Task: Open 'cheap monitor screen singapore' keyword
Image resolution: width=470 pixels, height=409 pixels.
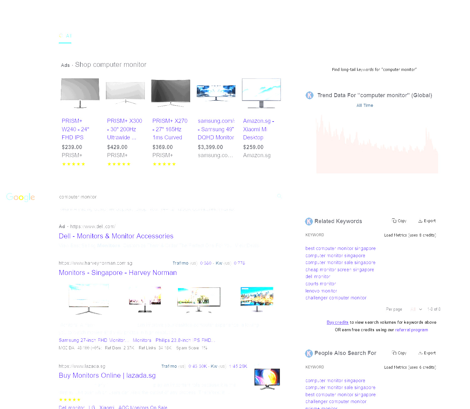Action: (340, 270)
